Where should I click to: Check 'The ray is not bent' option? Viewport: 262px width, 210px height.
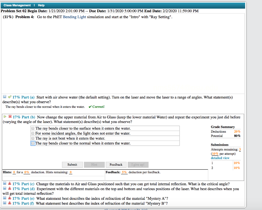(33, 138)
